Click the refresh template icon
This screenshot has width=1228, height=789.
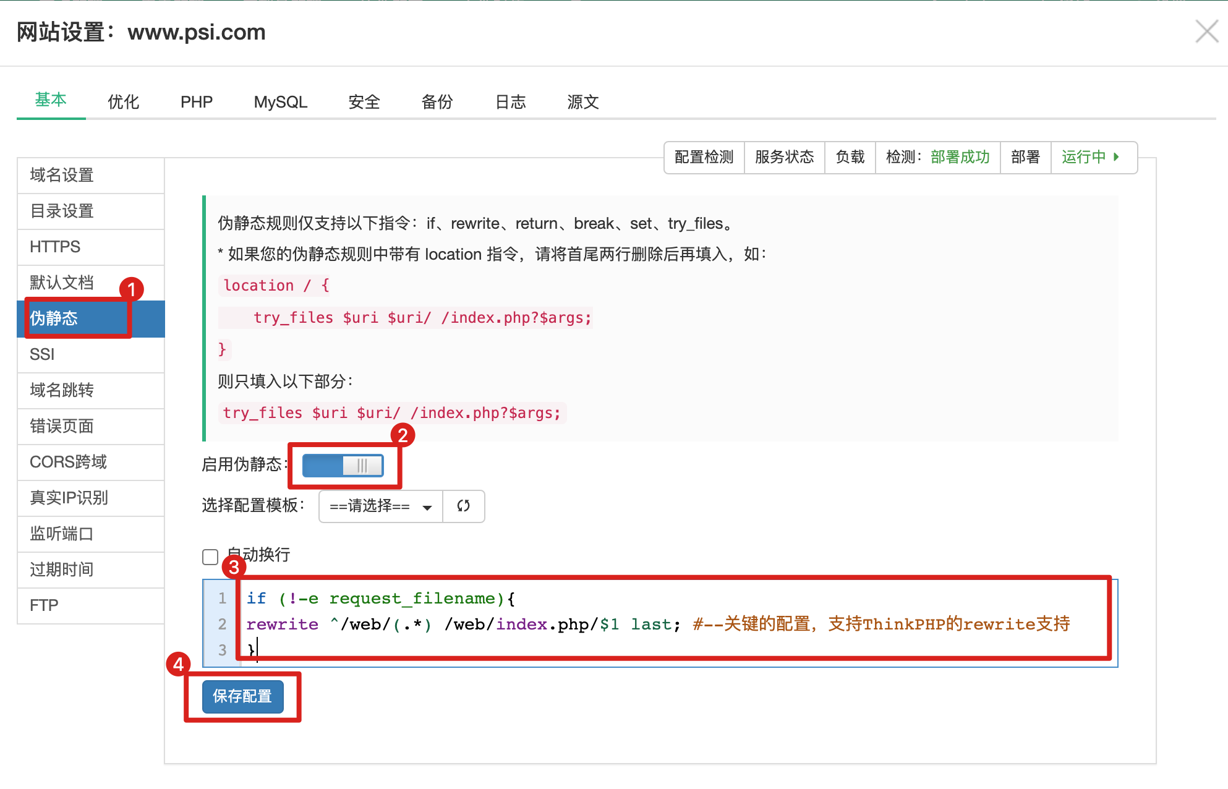(463, 506)
